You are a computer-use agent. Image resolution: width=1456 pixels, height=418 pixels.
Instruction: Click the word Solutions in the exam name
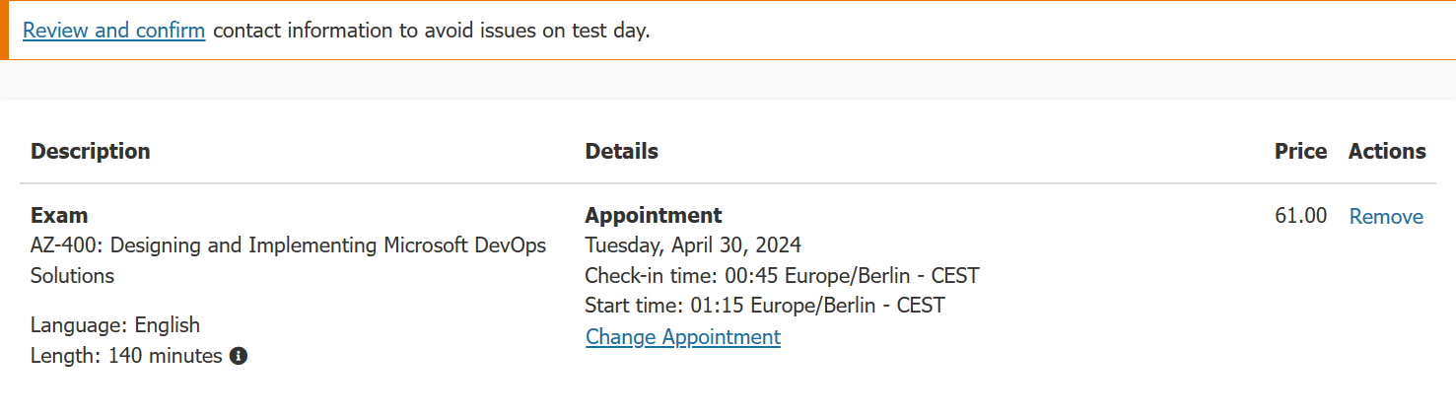click(72, 276)
